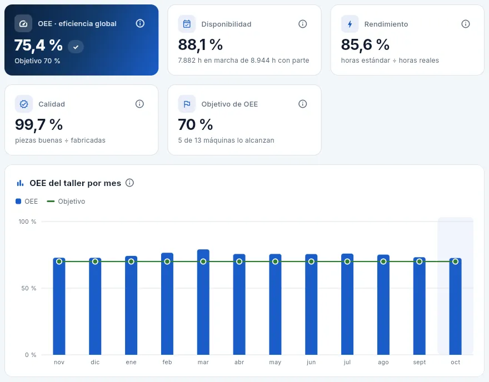Toggle the OEE series in the chart legend

[x=27, y=202]
